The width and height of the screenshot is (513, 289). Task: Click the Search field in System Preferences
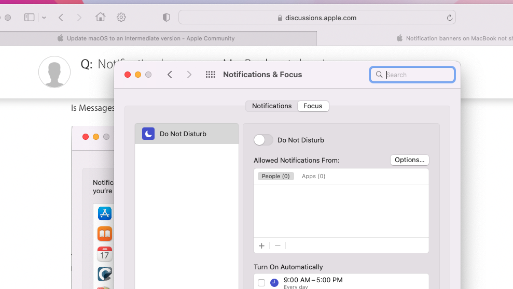click(412, 75)
